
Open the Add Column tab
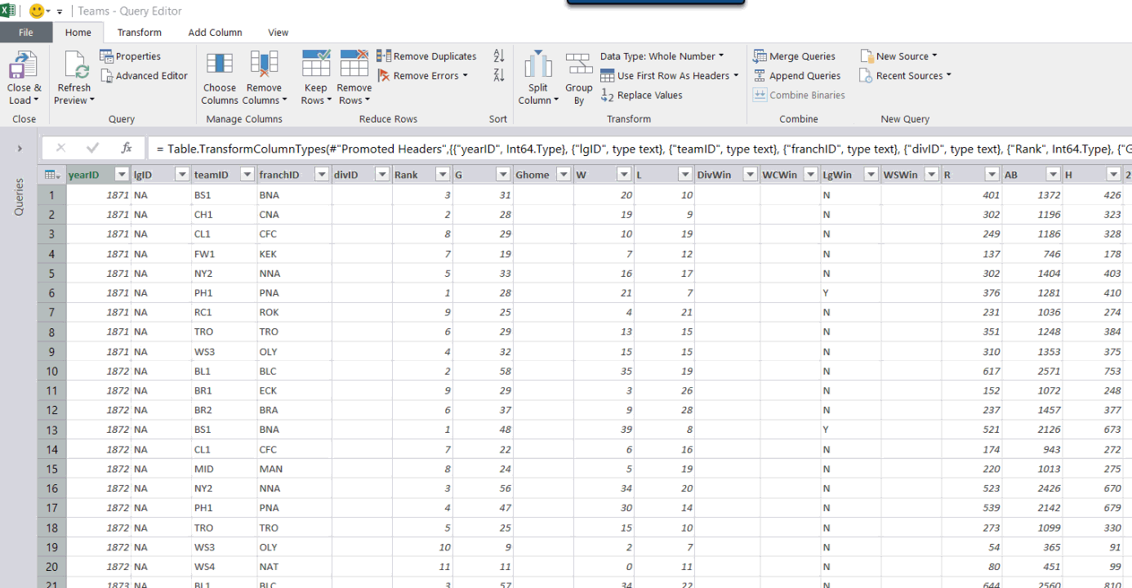pos(215,33)
